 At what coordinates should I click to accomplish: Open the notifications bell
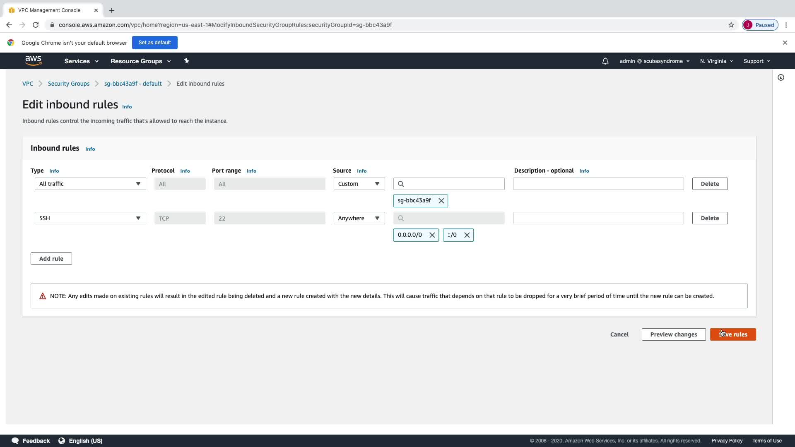point(605,61)
